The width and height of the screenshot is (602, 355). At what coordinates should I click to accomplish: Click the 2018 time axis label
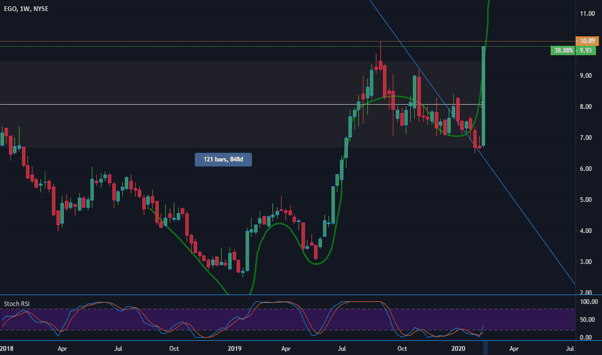6,349
